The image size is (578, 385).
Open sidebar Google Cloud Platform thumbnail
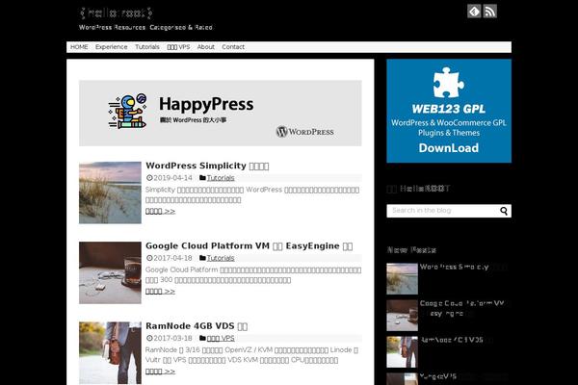point(402,316)
